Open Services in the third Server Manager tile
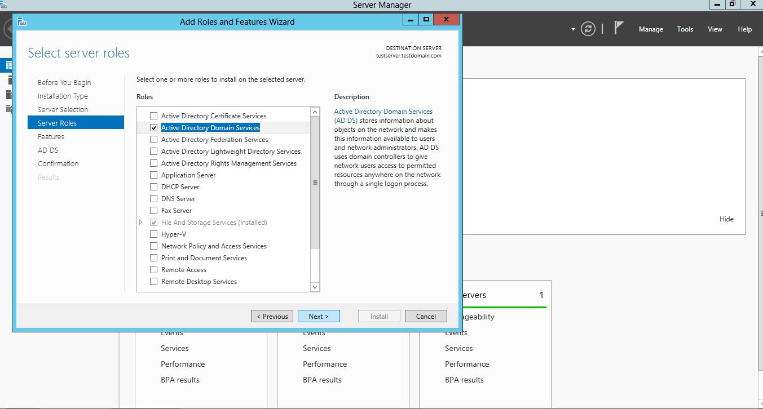This screenshot has width=763, height=409. point(458,348)
